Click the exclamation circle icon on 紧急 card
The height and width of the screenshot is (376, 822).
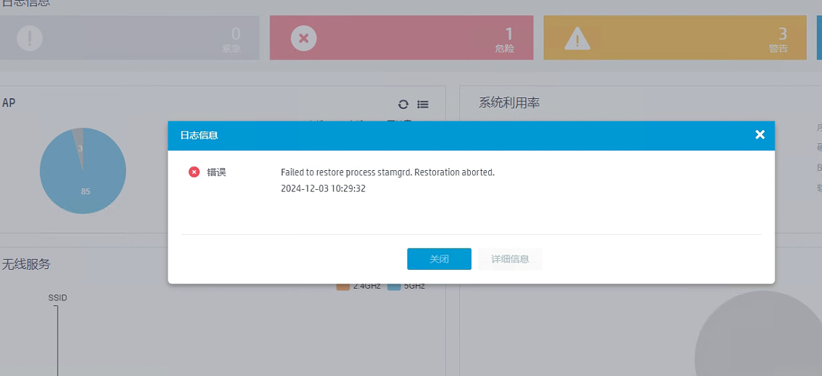coord(30,38)
